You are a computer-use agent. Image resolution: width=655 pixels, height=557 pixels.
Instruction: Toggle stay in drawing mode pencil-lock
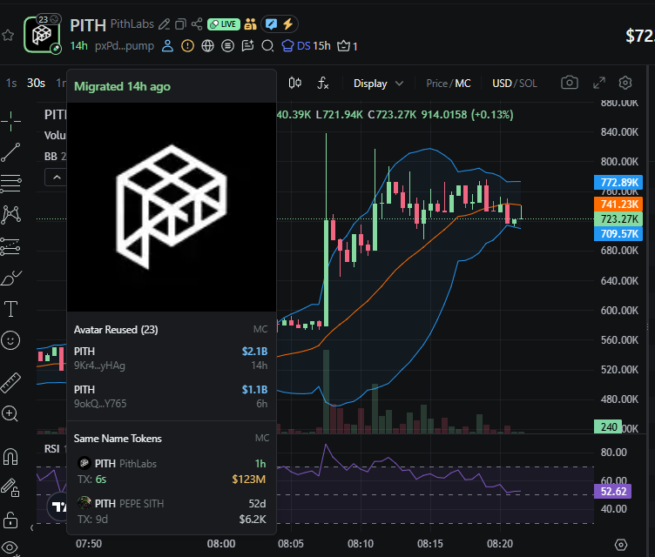tap(10, 487)
